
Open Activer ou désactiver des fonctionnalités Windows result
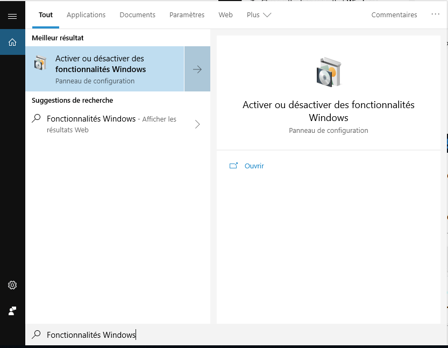point(105,69)
